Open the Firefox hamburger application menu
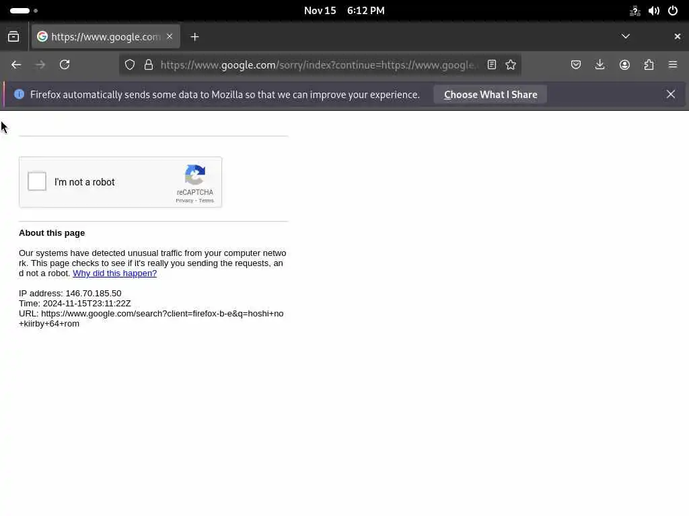 (x=673, y=65)
